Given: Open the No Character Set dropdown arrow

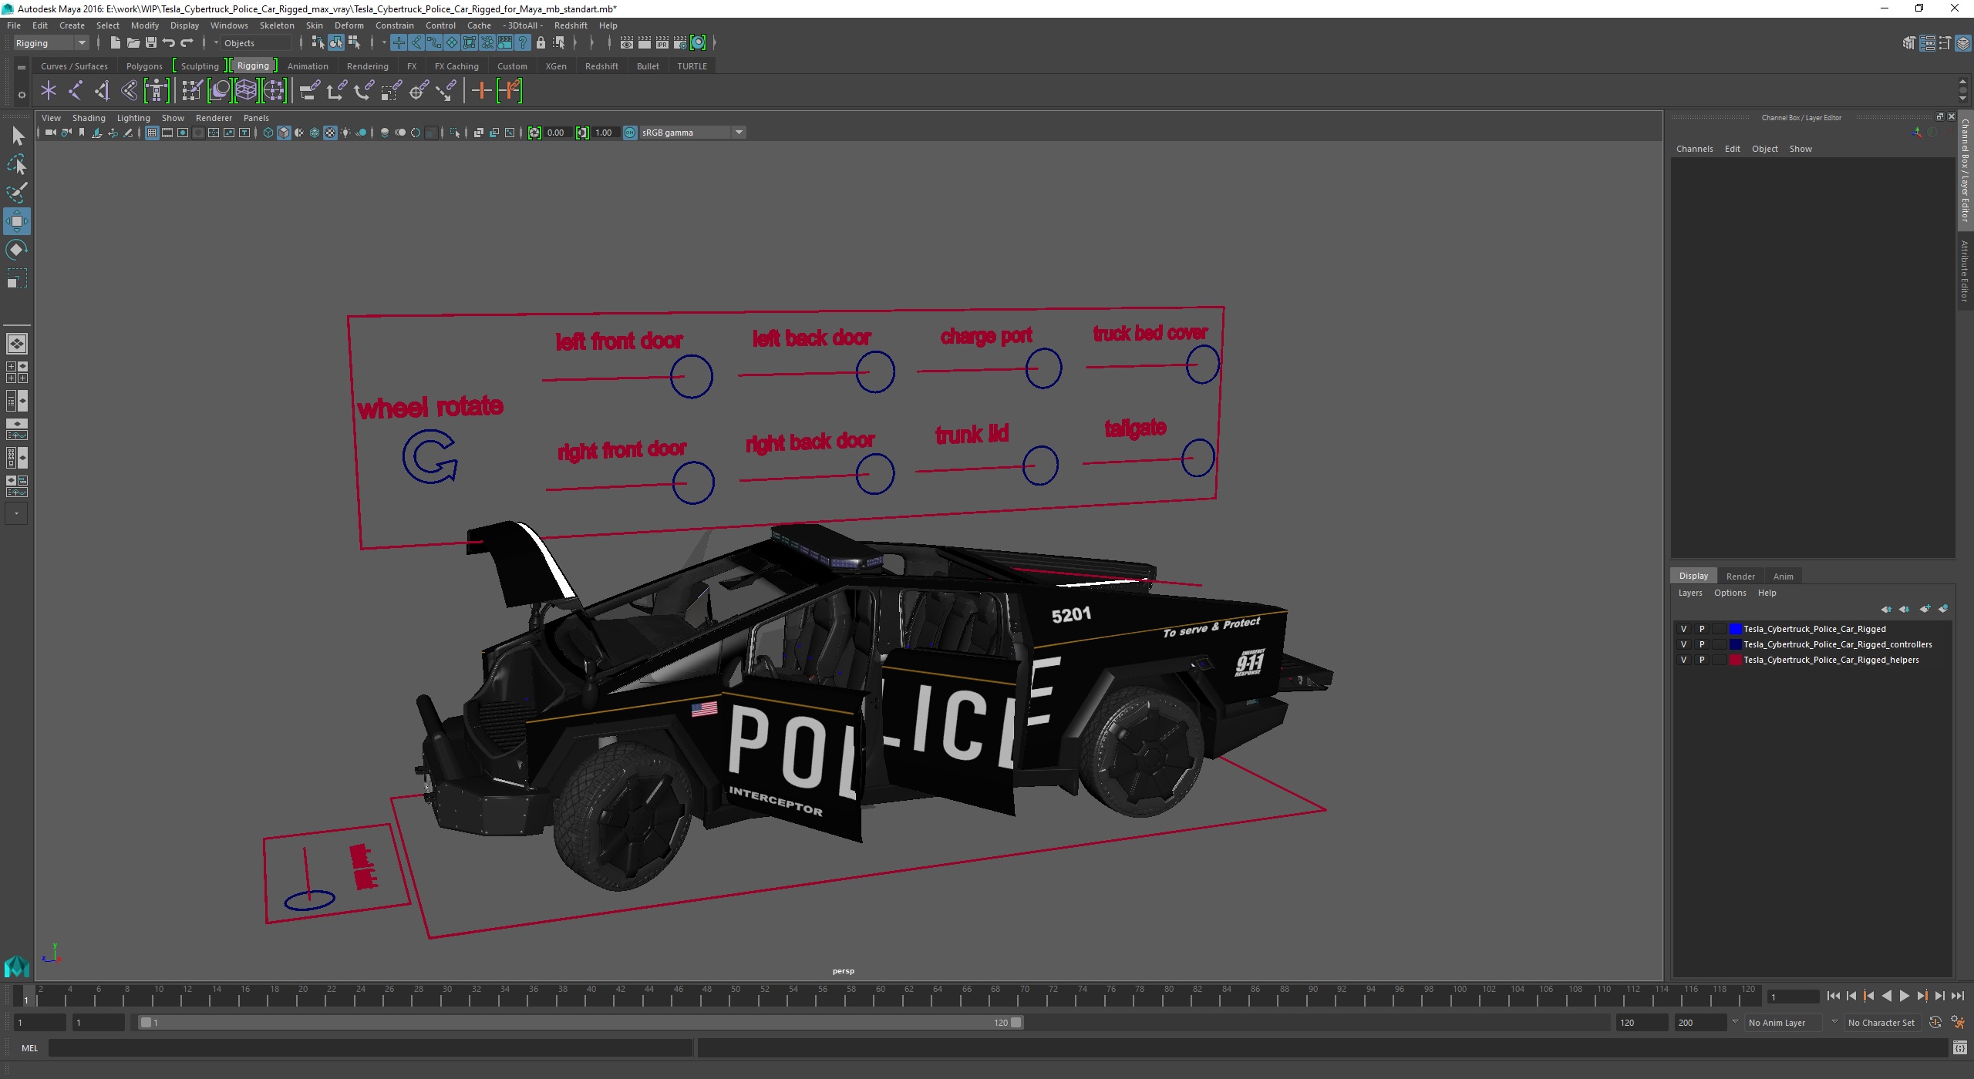Looking at the screenshot, I should [1834, 1022].
